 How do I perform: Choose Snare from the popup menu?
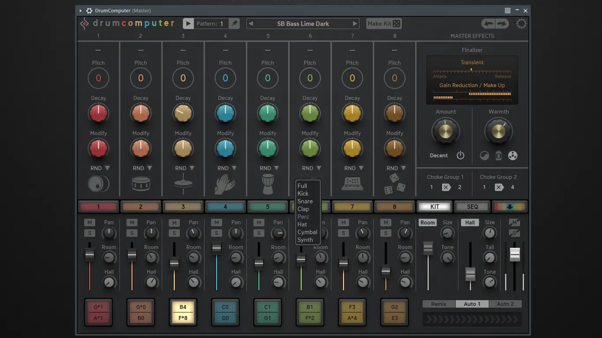[x=305, y=201]
